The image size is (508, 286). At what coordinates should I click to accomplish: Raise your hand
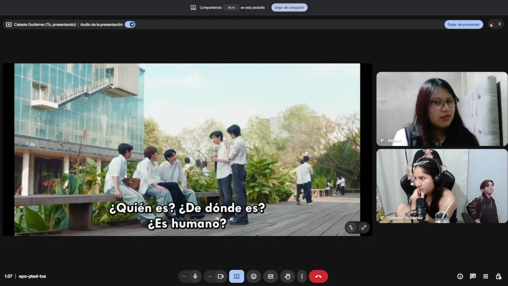tap(288, 276)
